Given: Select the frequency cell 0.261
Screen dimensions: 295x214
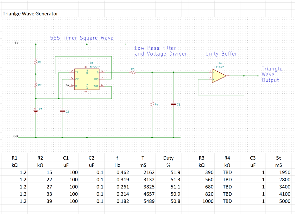Looking at the screenshot, I should click(x=117, y=187).
